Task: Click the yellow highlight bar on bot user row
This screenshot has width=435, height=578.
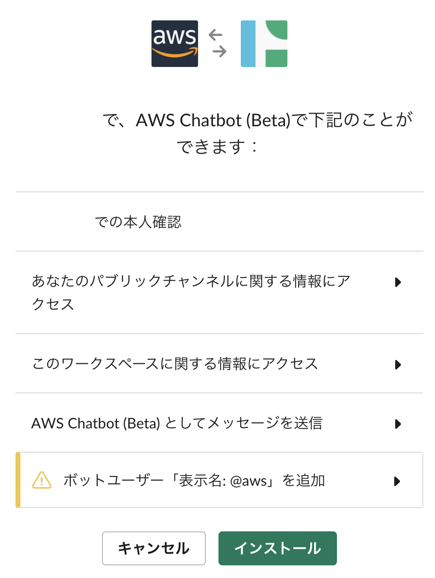Action: 18,480
